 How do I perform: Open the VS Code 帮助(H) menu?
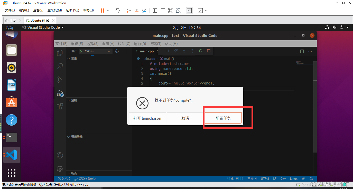point(171,43)
